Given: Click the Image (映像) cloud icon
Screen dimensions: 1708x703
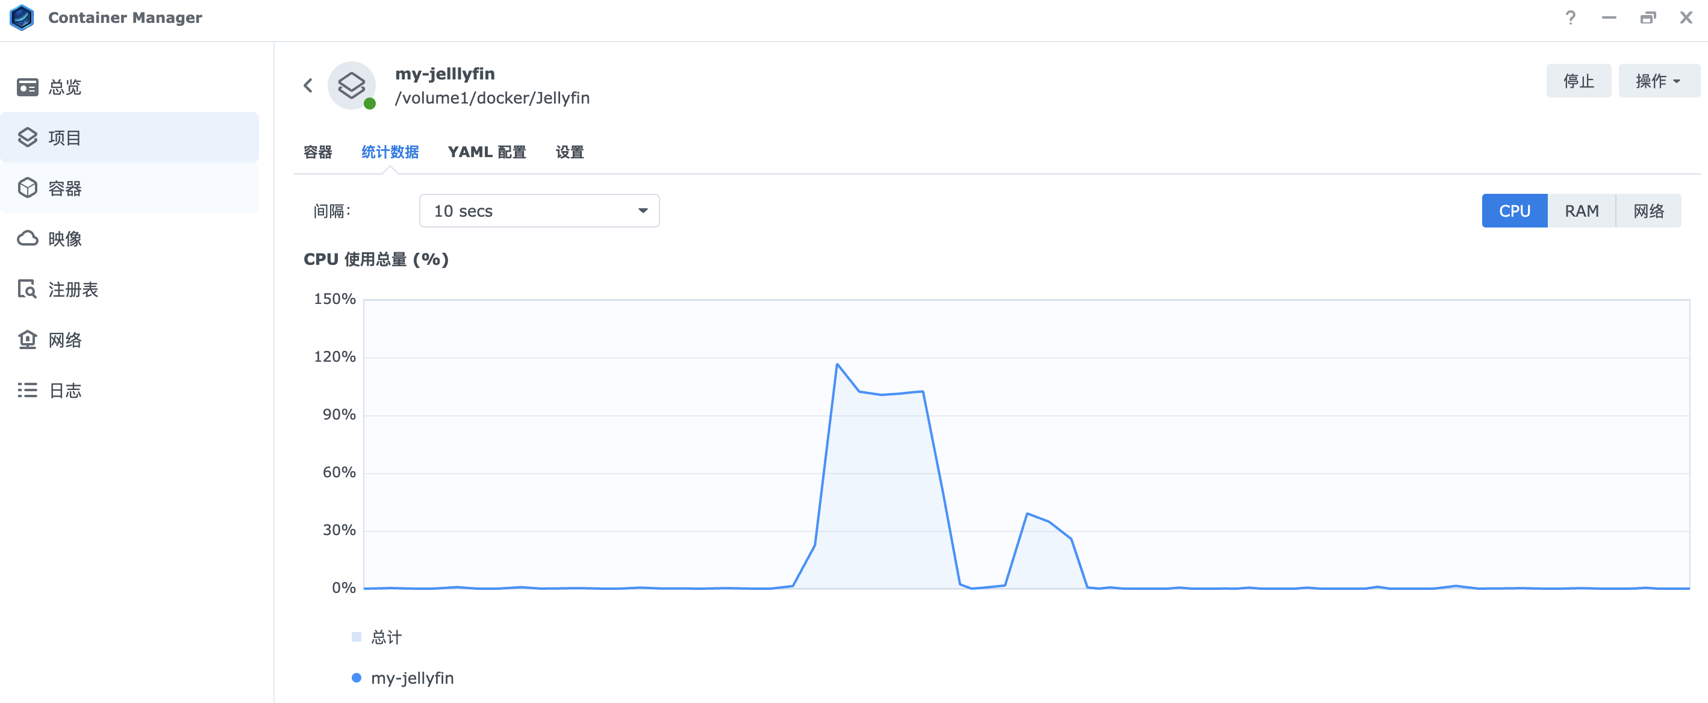Looking at the screenshot, I should click(x=27, y=238).
